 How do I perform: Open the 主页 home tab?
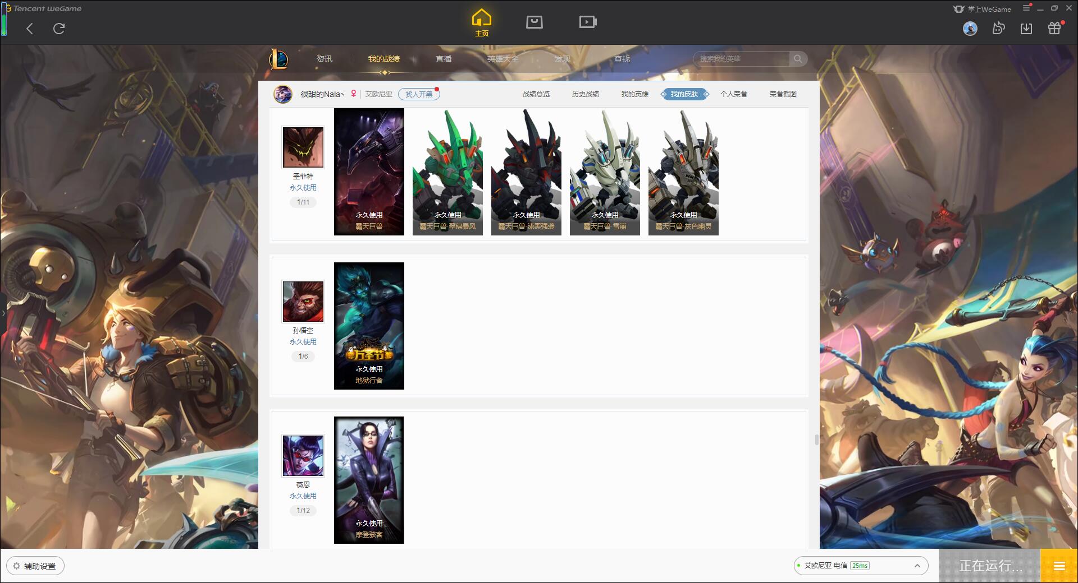coord(482,23)
